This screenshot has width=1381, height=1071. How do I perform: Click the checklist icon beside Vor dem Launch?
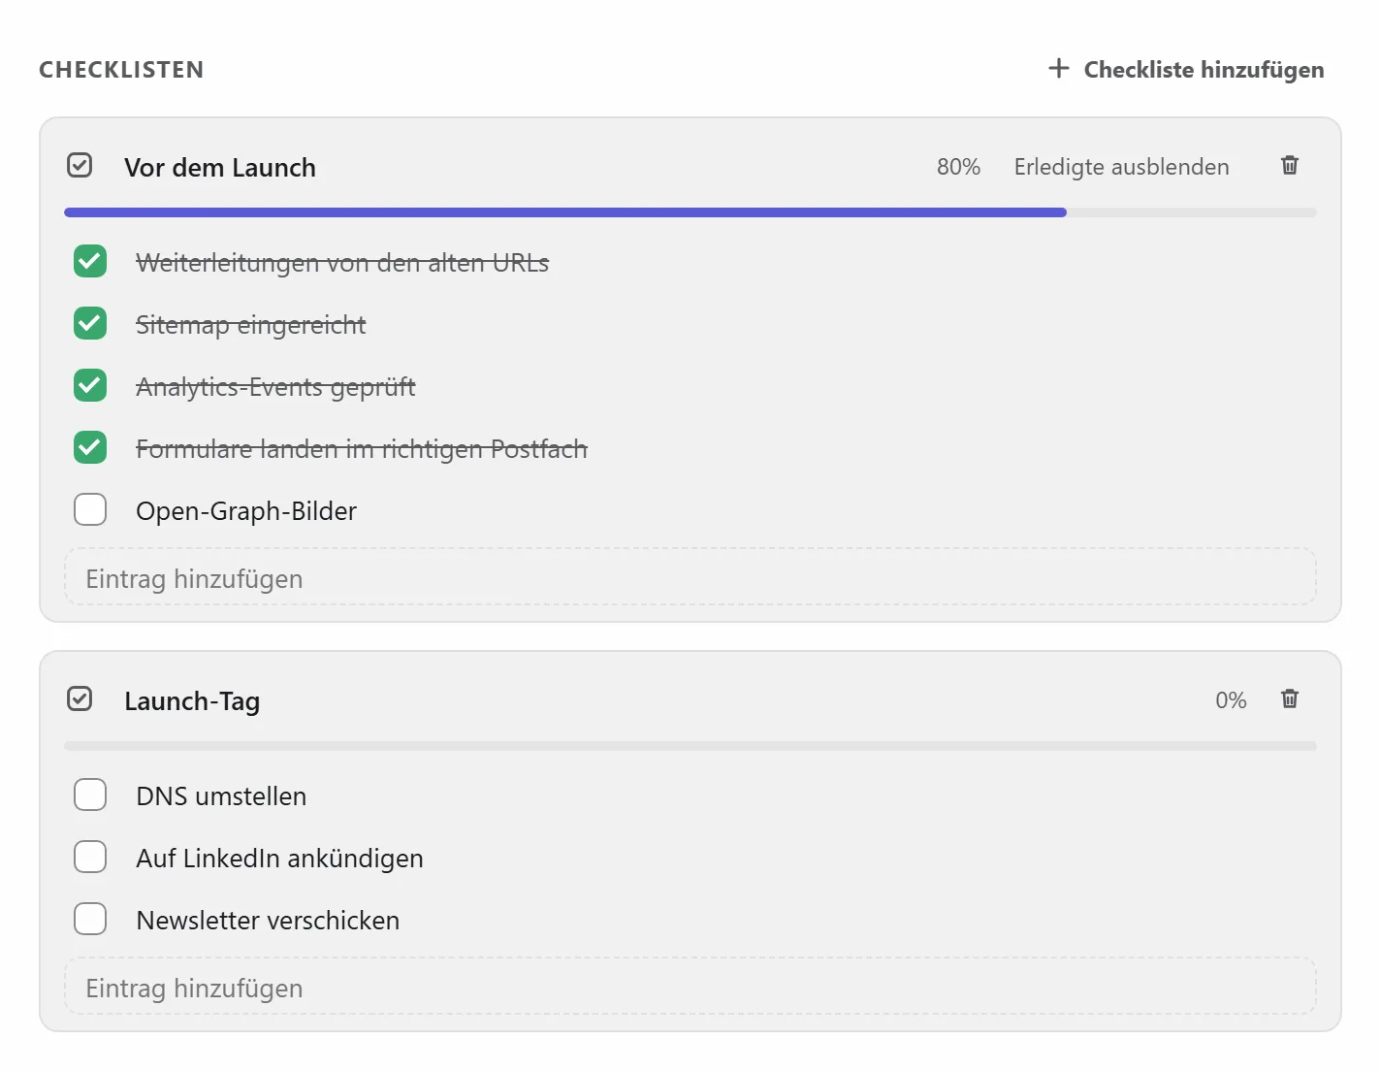coord(80,166)
